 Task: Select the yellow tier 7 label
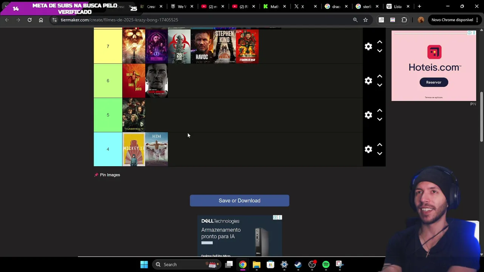click(108, 46)
